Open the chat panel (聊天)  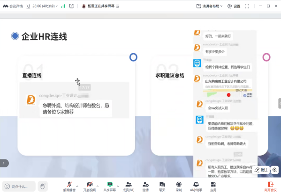tap(162, 187)
